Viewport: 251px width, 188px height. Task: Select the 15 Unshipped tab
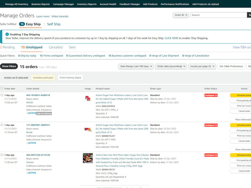pyautogui.click(x=32, y=47)
